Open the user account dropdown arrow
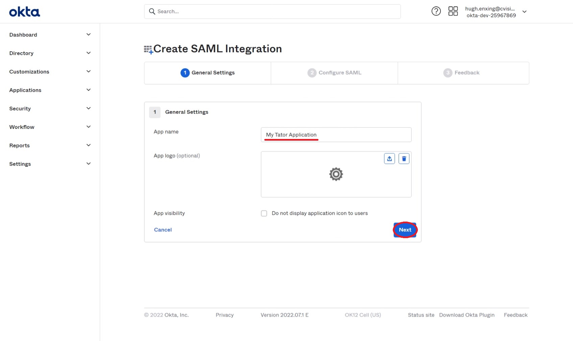The height and width of the screenshot is (341, 573). click(x=524, y=12)
